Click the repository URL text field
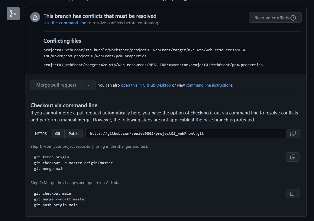The height and width of the screenshot is (221, 314). click(x=186, y=134)
